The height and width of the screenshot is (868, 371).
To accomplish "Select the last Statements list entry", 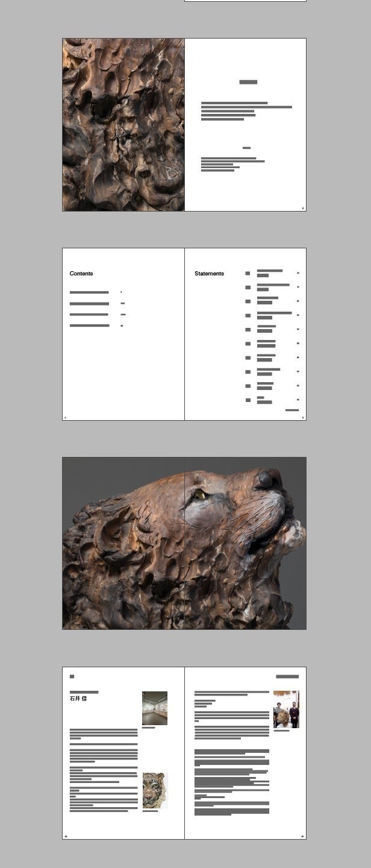I will coord(264,400).
